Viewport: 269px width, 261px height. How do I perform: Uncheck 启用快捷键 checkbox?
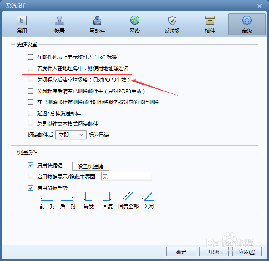30,165
